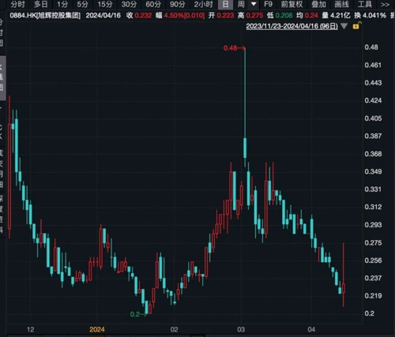
Task: Open the 前复权 price adjustment option
Action: (292, 4)
